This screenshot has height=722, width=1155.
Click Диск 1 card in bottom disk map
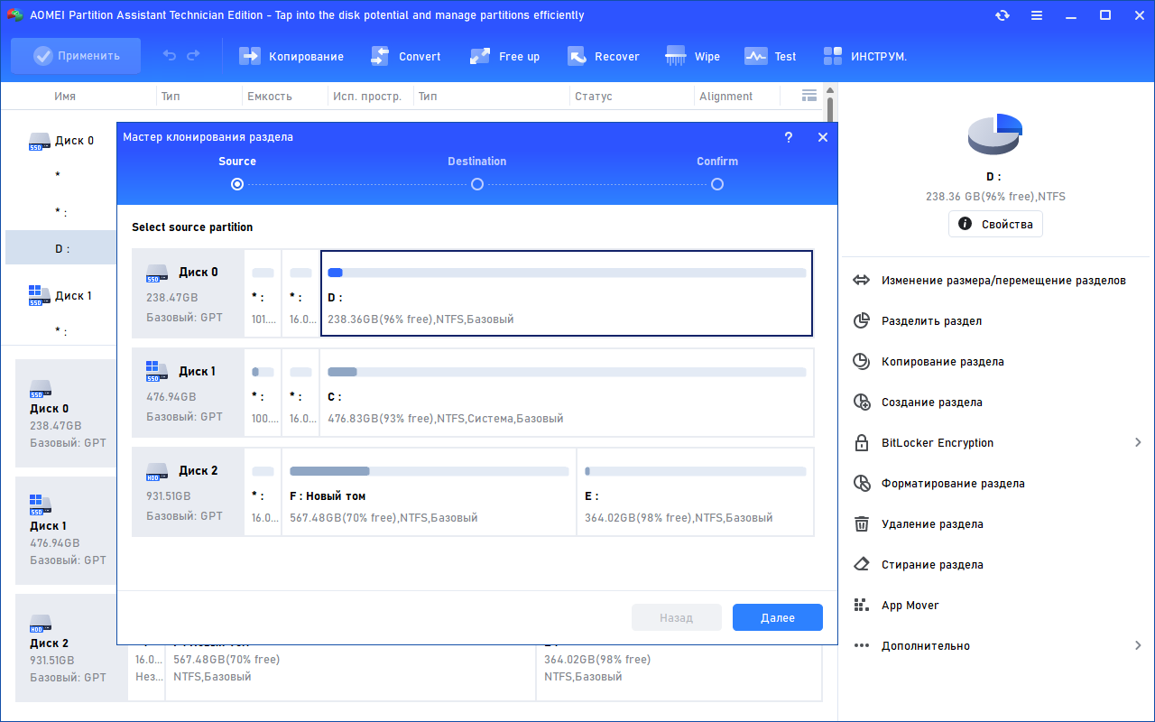click(x=67, y=531)
